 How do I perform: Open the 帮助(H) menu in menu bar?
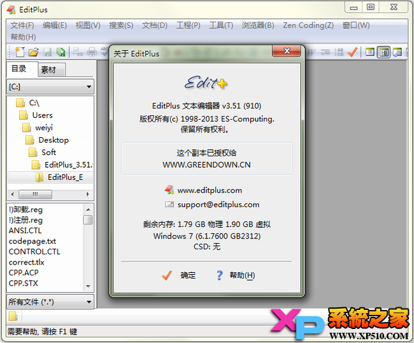coord(23,37)
